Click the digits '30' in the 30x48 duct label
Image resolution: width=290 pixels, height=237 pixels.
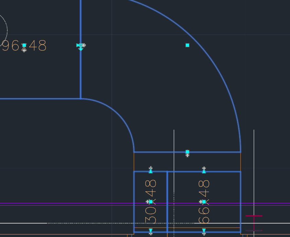[151, 215]
